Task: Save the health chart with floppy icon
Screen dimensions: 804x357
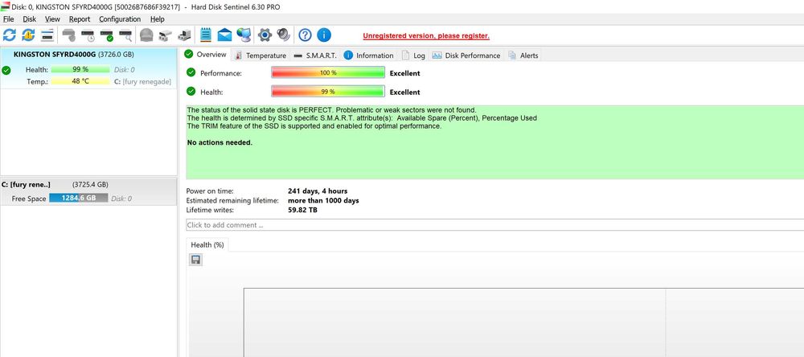Action: point(195,260)
